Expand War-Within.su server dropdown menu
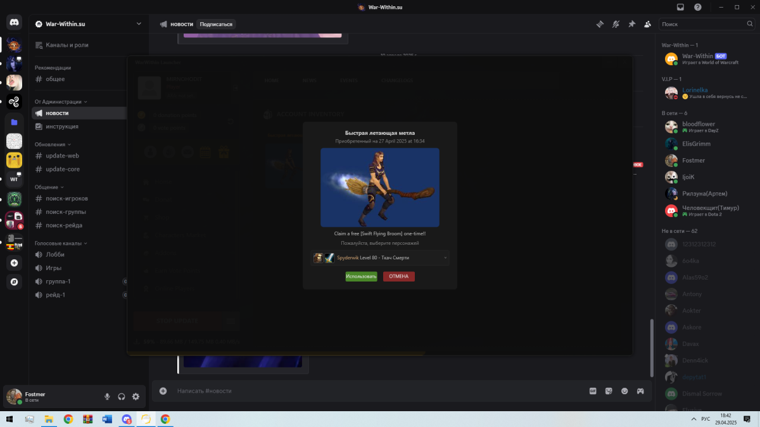760x427 pixels. pyautogui.click(x=139, y=24)
